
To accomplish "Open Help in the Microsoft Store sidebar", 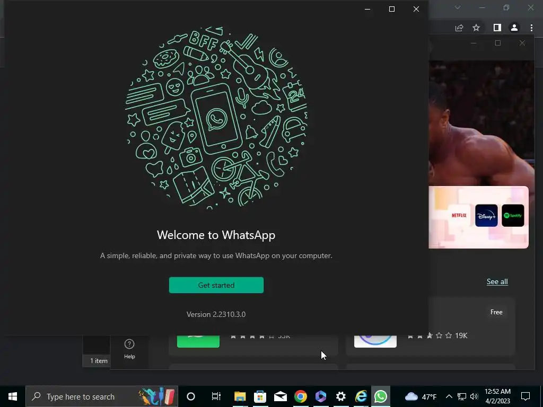I will (x=129, y=349).
